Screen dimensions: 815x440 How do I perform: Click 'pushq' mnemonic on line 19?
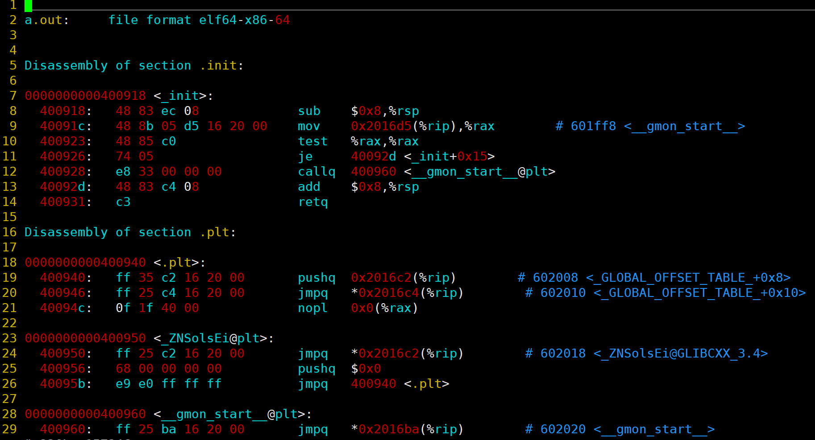pos(317,278)
